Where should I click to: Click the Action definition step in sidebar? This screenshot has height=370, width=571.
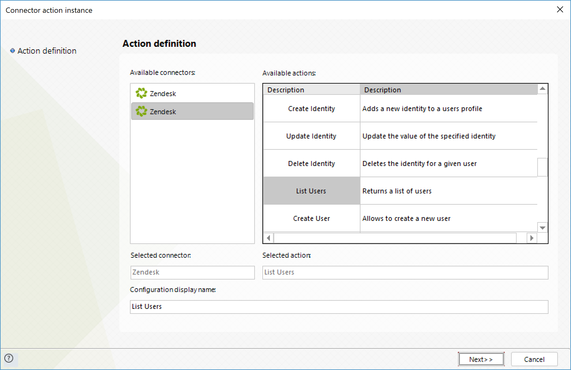tap(47, 51)
